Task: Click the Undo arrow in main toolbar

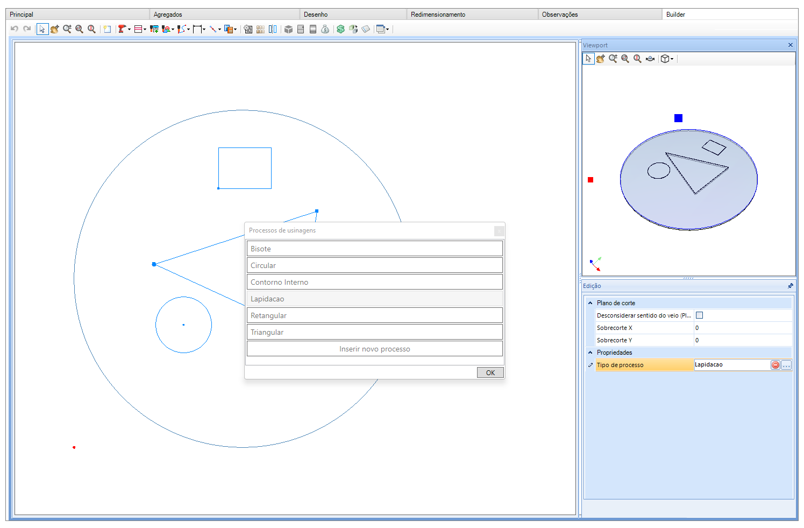Action: coord(15,29)
